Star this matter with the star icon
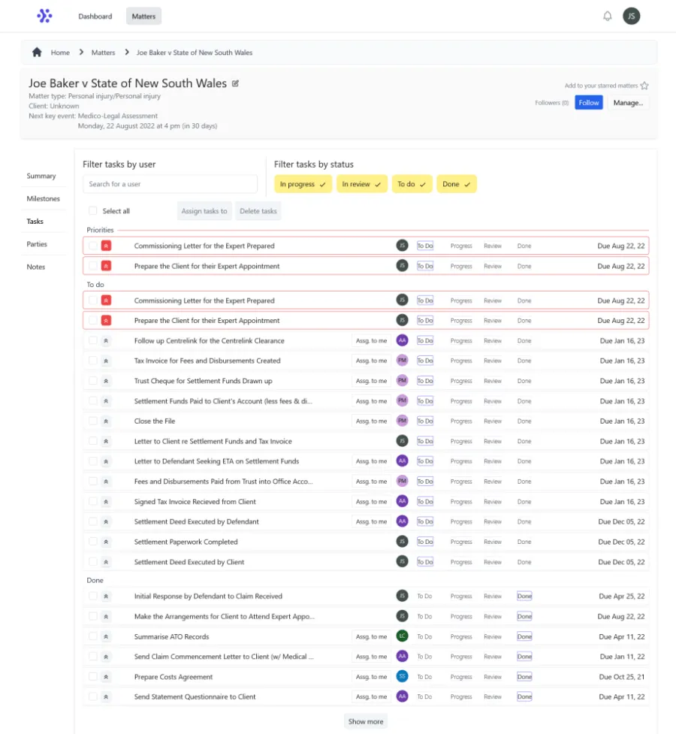Image resolution: width=676 pixels, height=734 pixels. pos(644,86)
